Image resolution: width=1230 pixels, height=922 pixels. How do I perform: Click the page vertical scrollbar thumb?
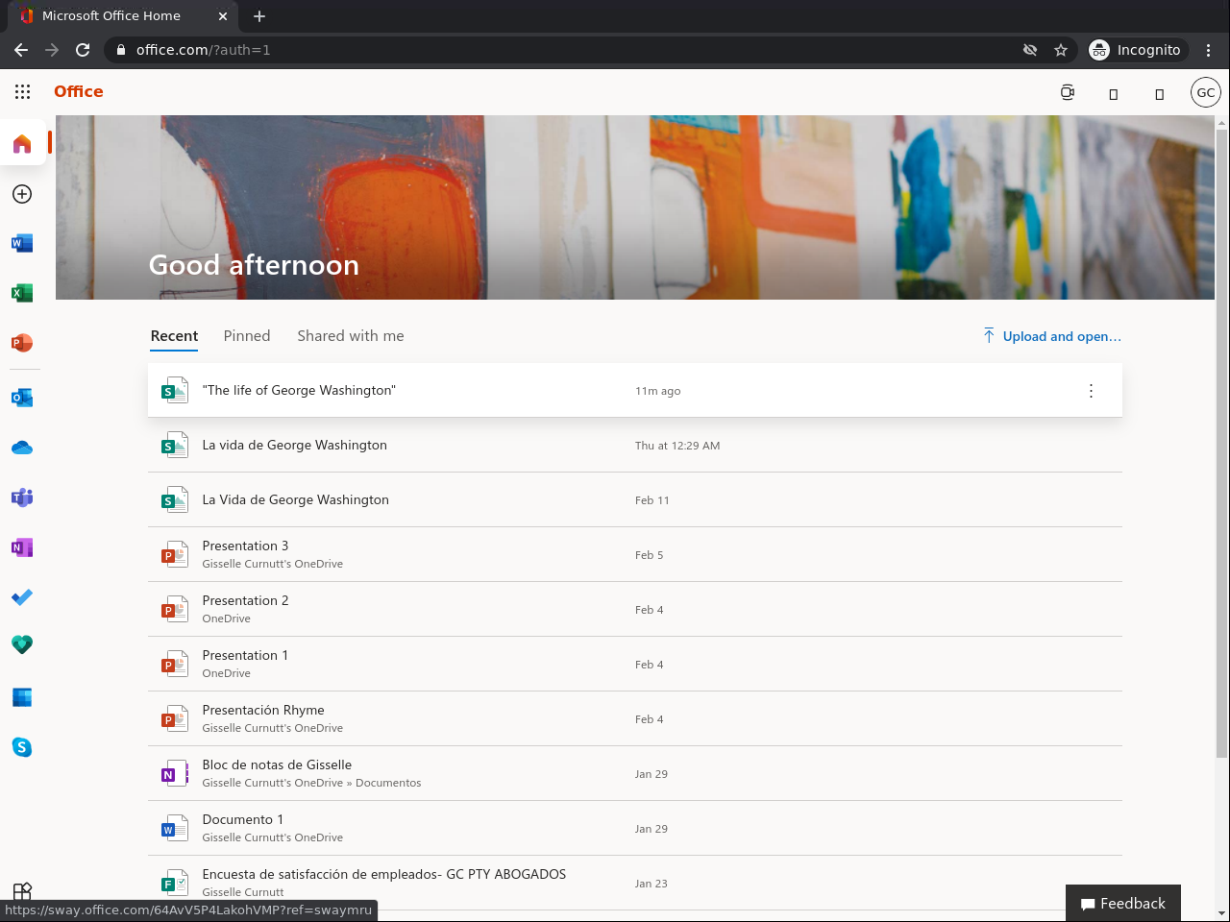[x=1222, y=442]
